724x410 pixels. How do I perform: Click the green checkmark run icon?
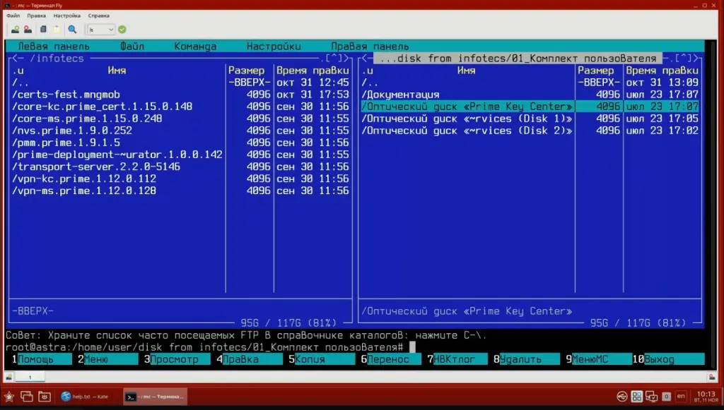122,30
